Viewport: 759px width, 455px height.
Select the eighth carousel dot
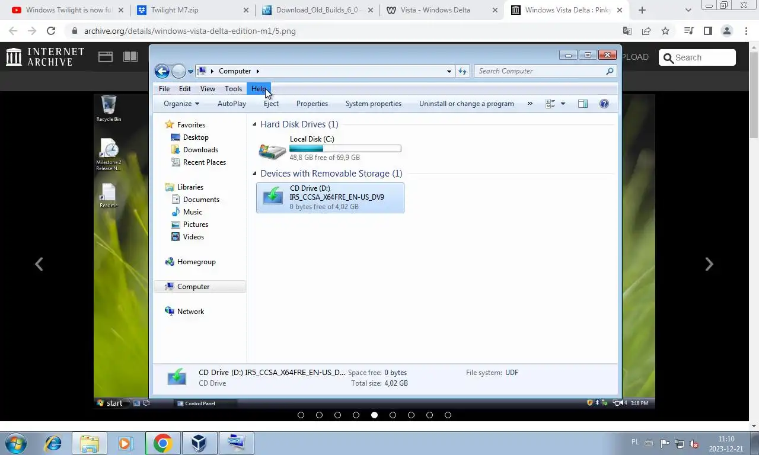(x=429, y=415)
